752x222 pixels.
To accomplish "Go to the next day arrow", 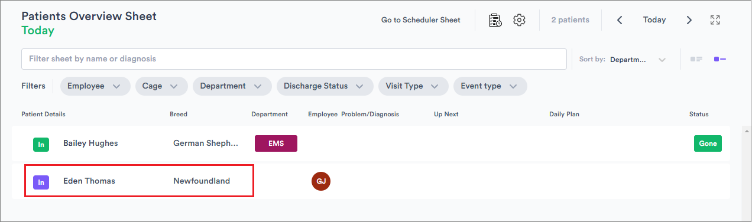I will [689, 20].
